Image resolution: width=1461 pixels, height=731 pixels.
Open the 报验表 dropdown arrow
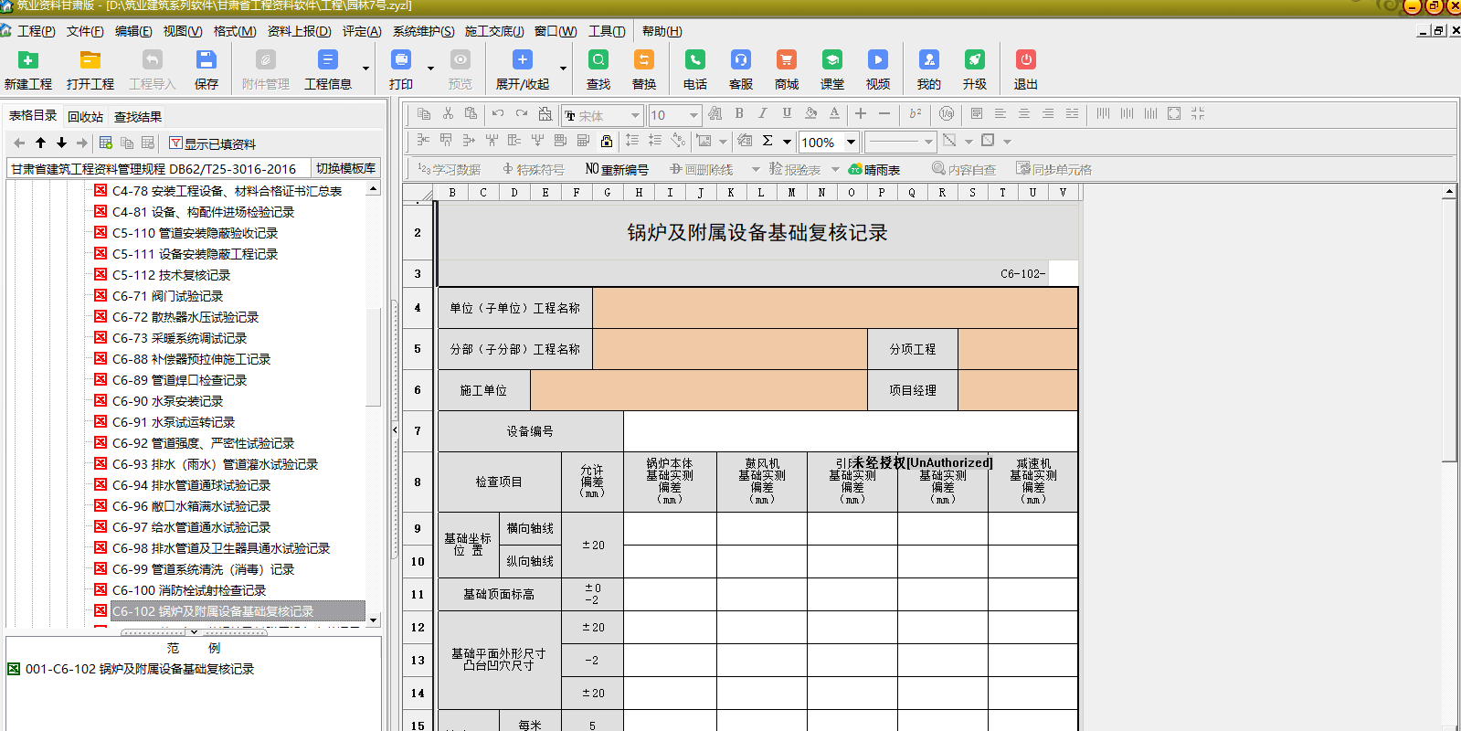coord(835,169)
